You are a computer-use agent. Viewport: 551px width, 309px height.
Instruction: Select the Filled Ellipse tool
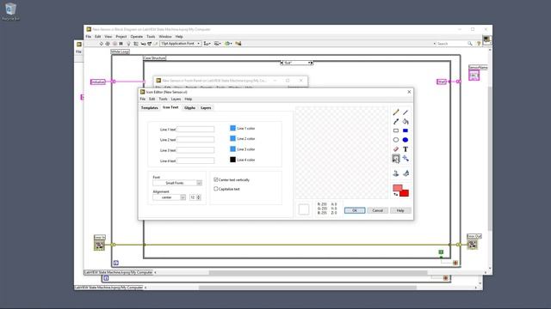406,140
